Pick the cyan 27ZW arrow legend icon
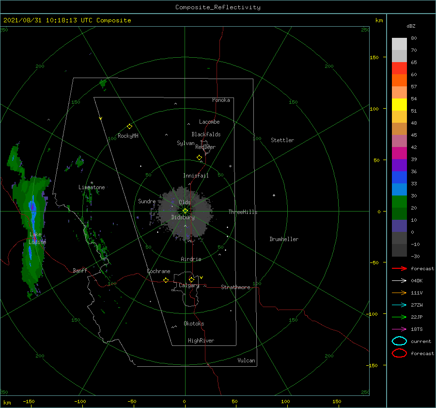The height and width of the screenshot is (408, 436). [399, 305]
